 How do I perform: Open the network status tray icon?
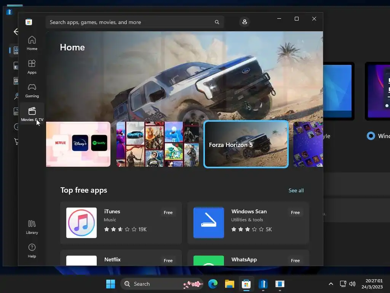343,284
